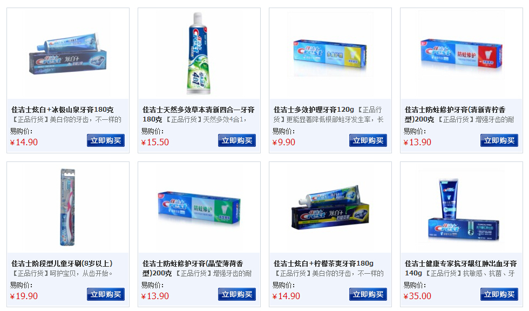Open the 佳洁士多效护理牙膏120g title link
Image resolution: width=529 pixels, height=311 pixels.
pyautogui.click(x=314, y=110)
